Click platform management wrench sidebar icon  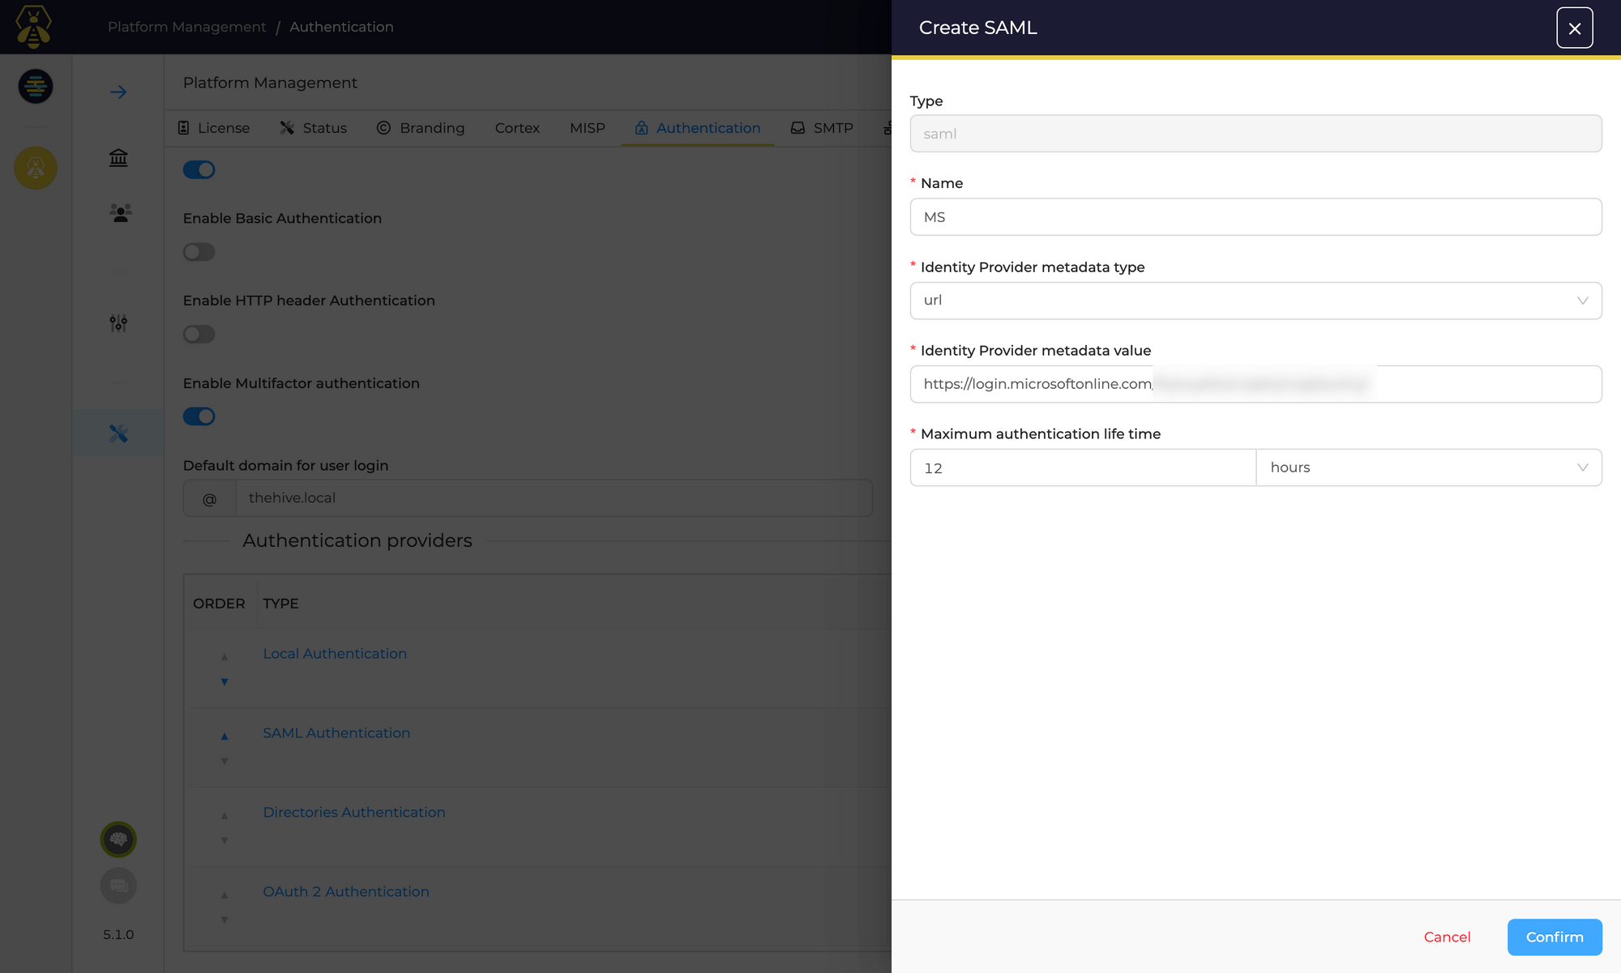pyautogui.click(x=118, y=433)
